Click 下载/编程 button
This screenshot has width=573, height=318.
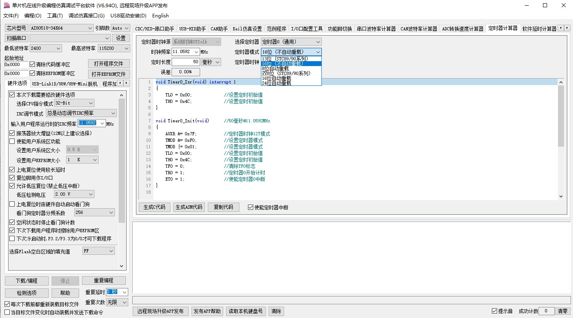(x=27, y=281)
